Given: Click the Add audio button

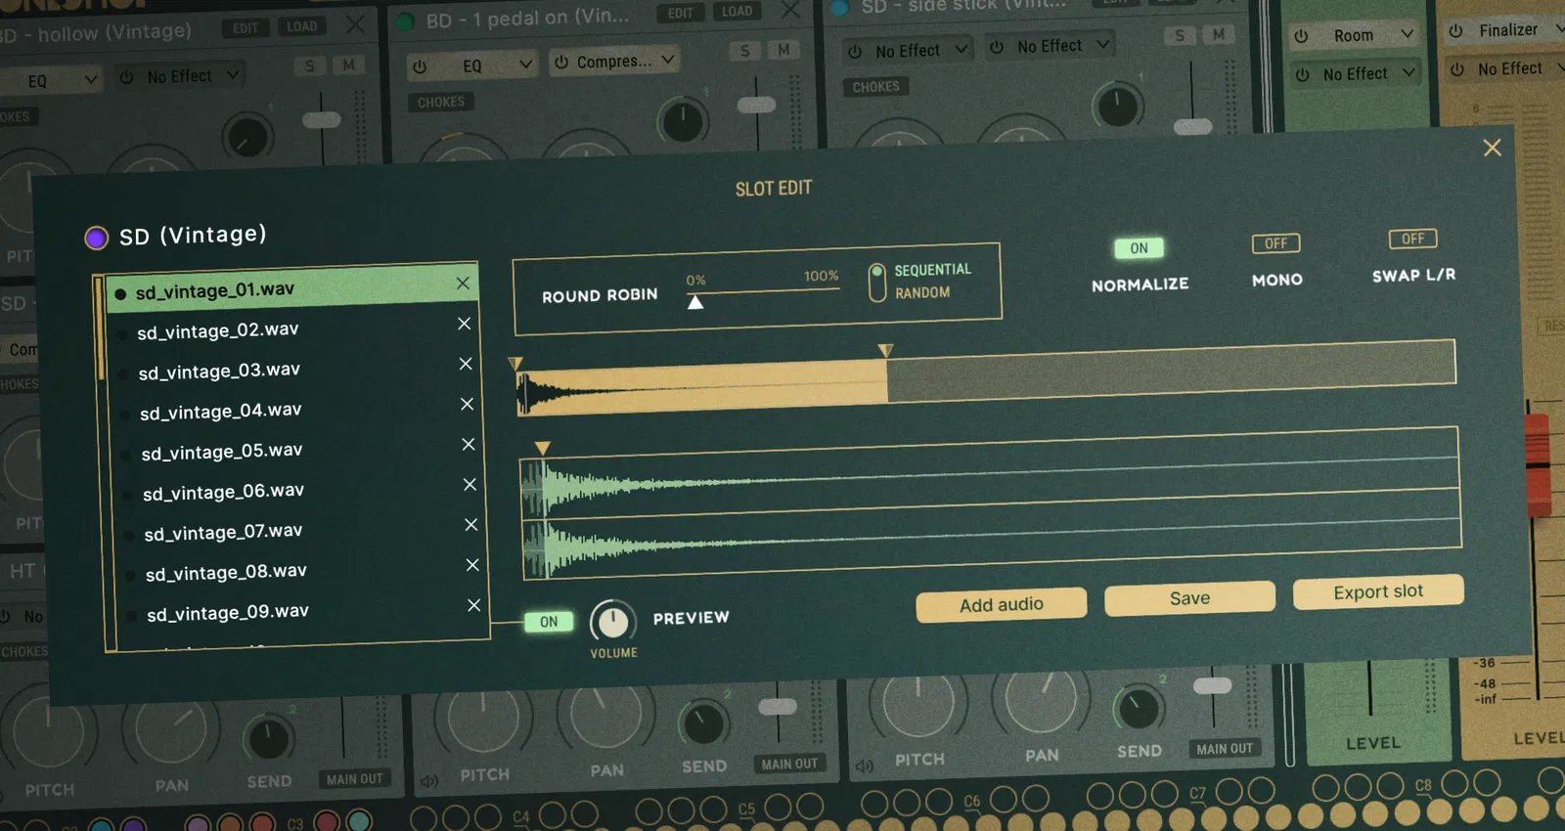Looking at the screenshot, I should [x=1001, y=605].
